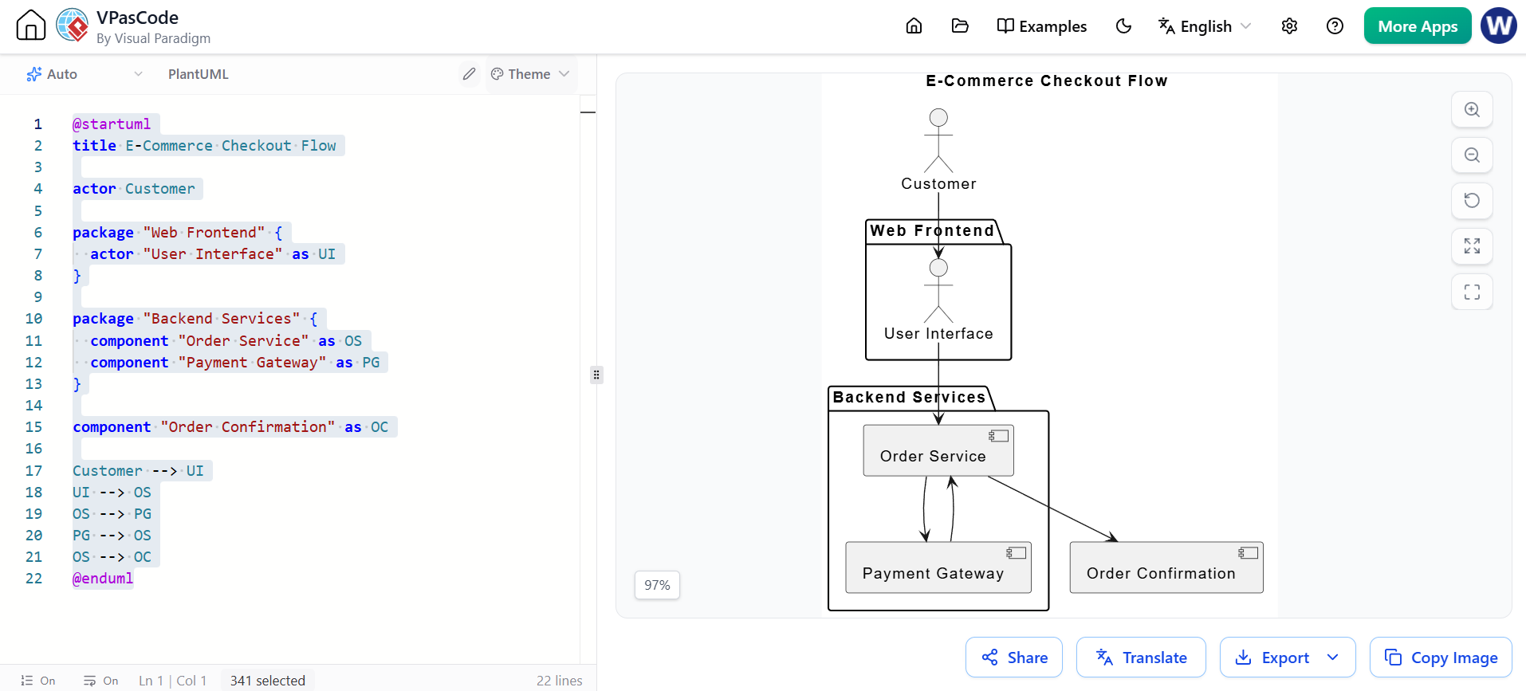Click the Payment Gateway component box
The width and height of the screenshot is (1526, 691).
938,567
